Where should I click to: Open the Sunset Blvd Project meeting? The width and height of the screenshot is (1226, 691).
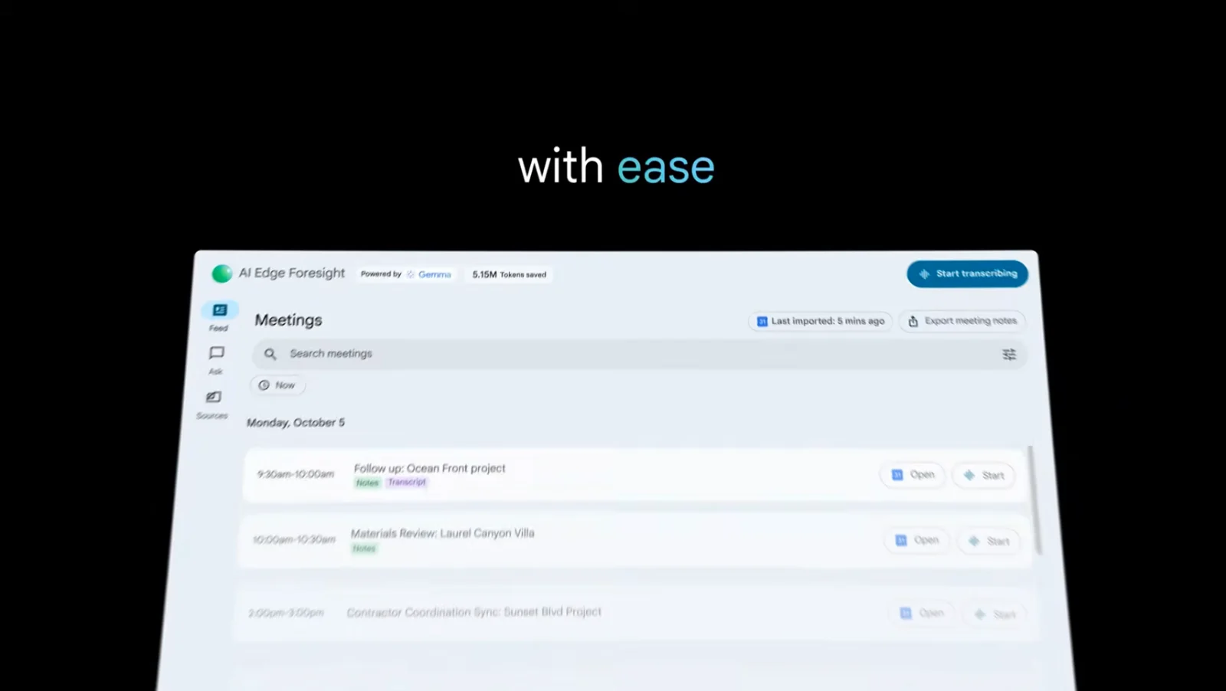click(922, 613)
